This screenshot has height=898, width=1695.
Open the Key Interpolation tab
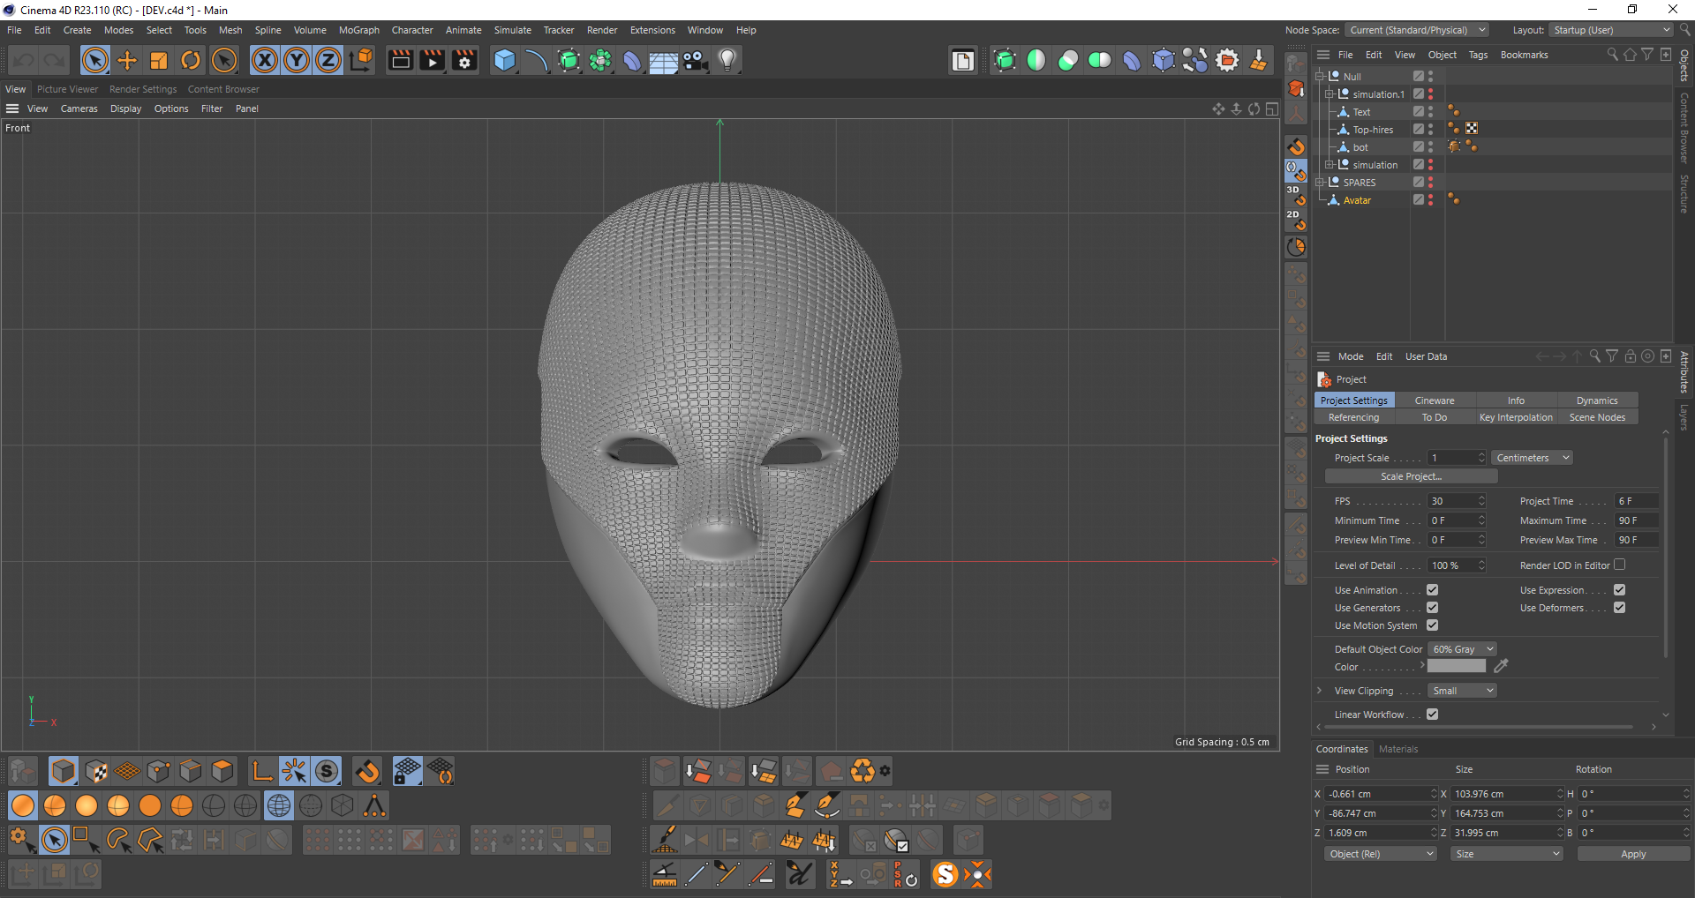[x=1516, y=417]
